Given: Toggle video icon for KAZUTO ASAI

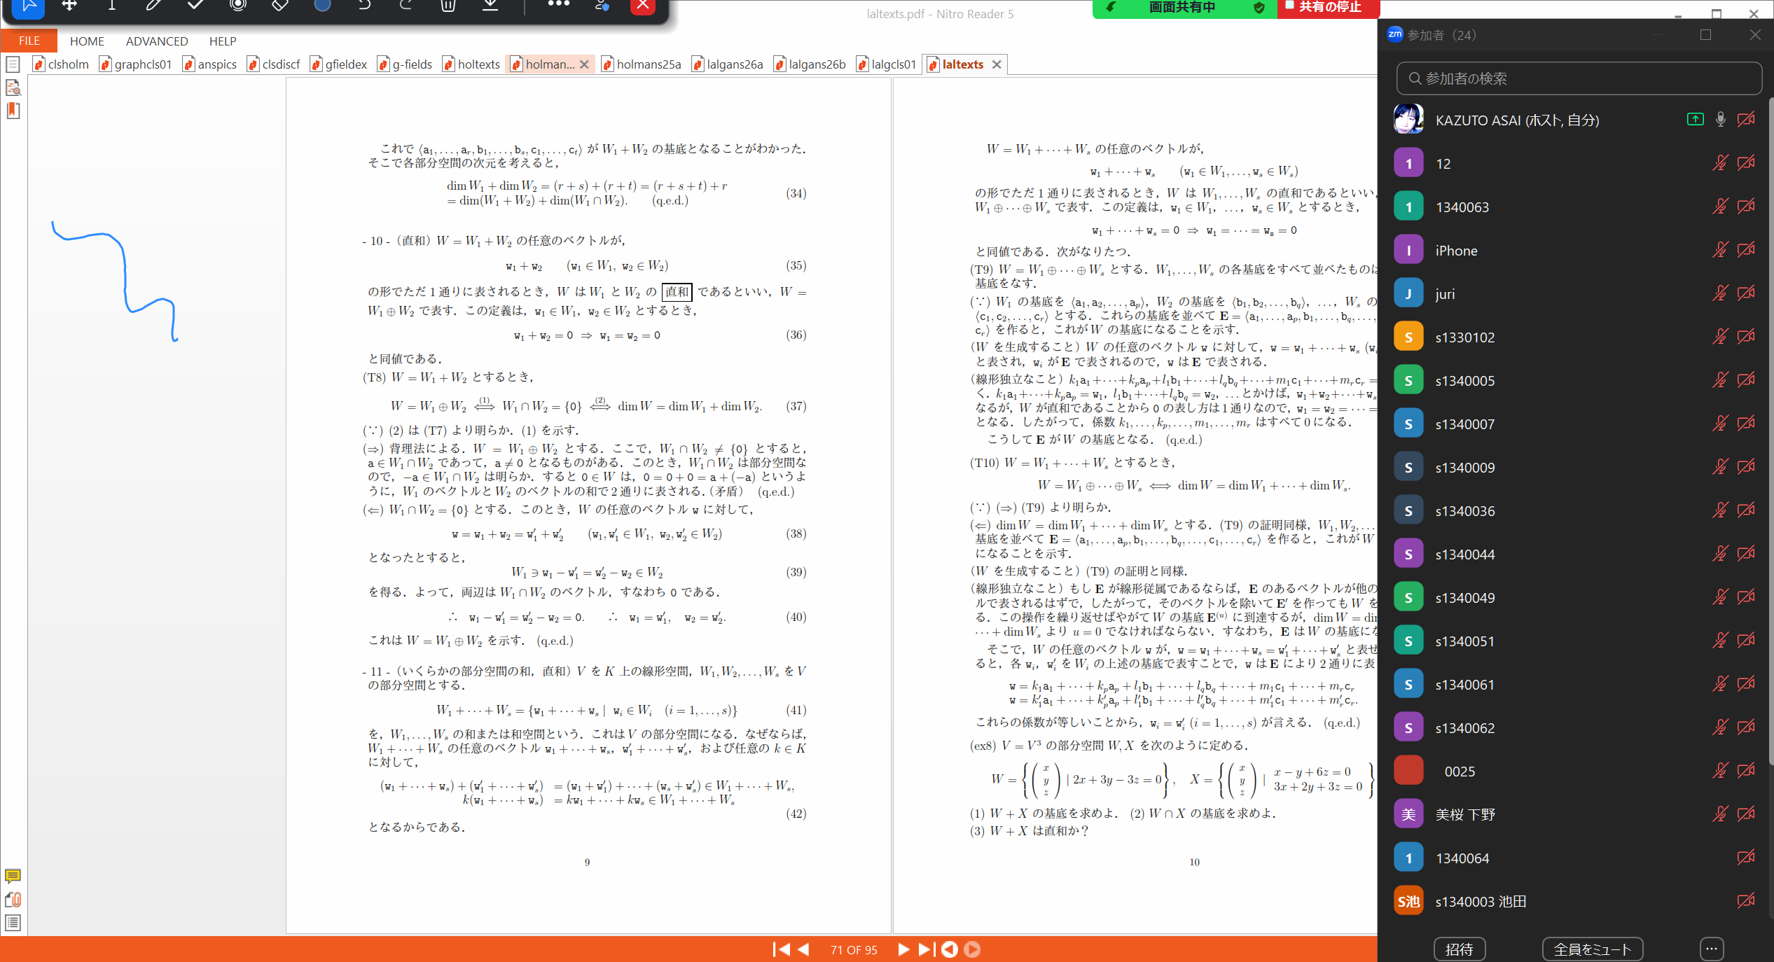Looking at the screenshot, I should click(x=1747, y=120).
